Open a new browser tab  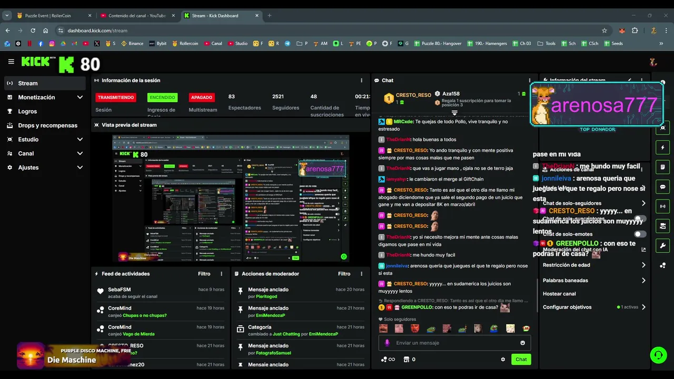270,16
